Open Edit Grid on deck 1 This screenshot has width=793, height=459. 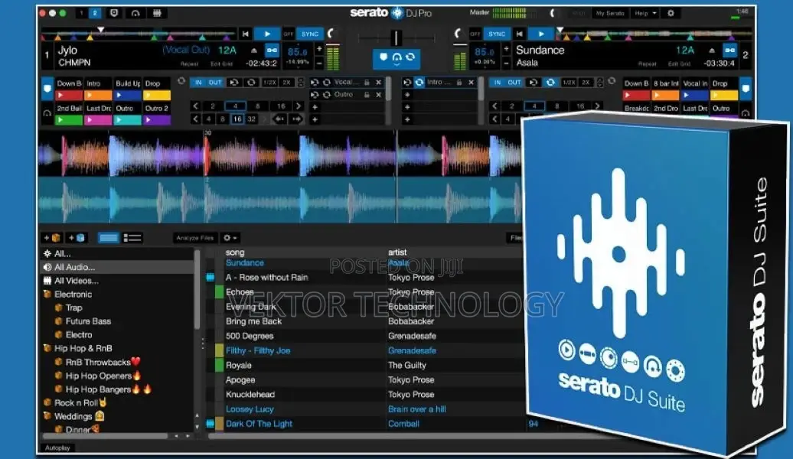[221, 64]
